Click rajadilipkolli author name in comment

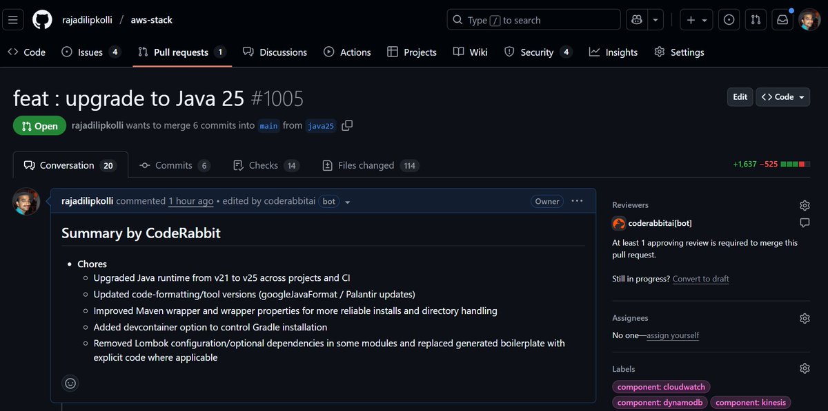pyautogui.click(x=88, y=202)
